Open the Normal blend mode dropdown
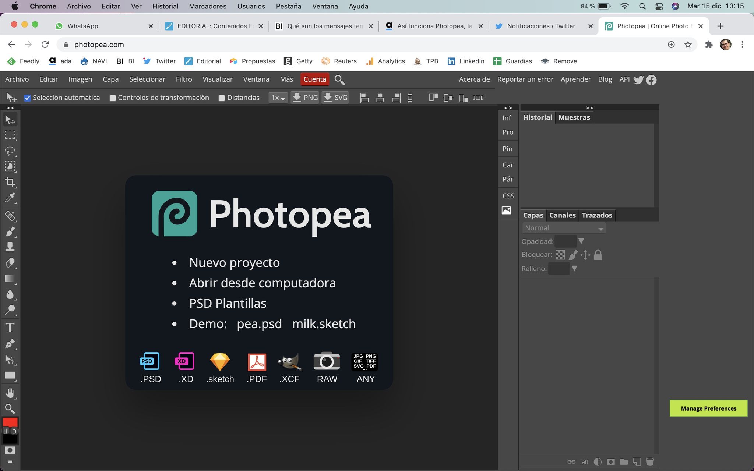The width and height of the screenshot is (754, 471). click(563, 228)
